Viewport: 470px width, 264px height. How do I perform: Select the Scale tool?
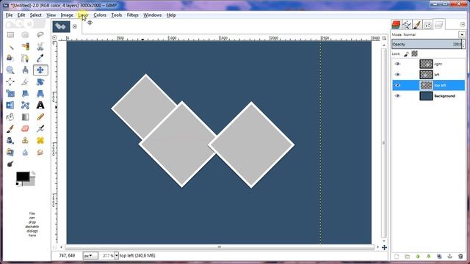tap(10, 93)
